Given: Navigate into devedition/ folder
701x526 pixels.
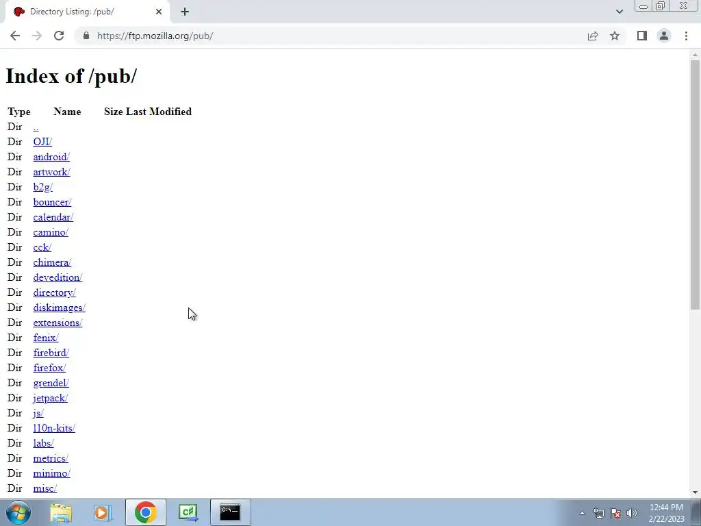Looking at the screenshot, I should 58,277.
